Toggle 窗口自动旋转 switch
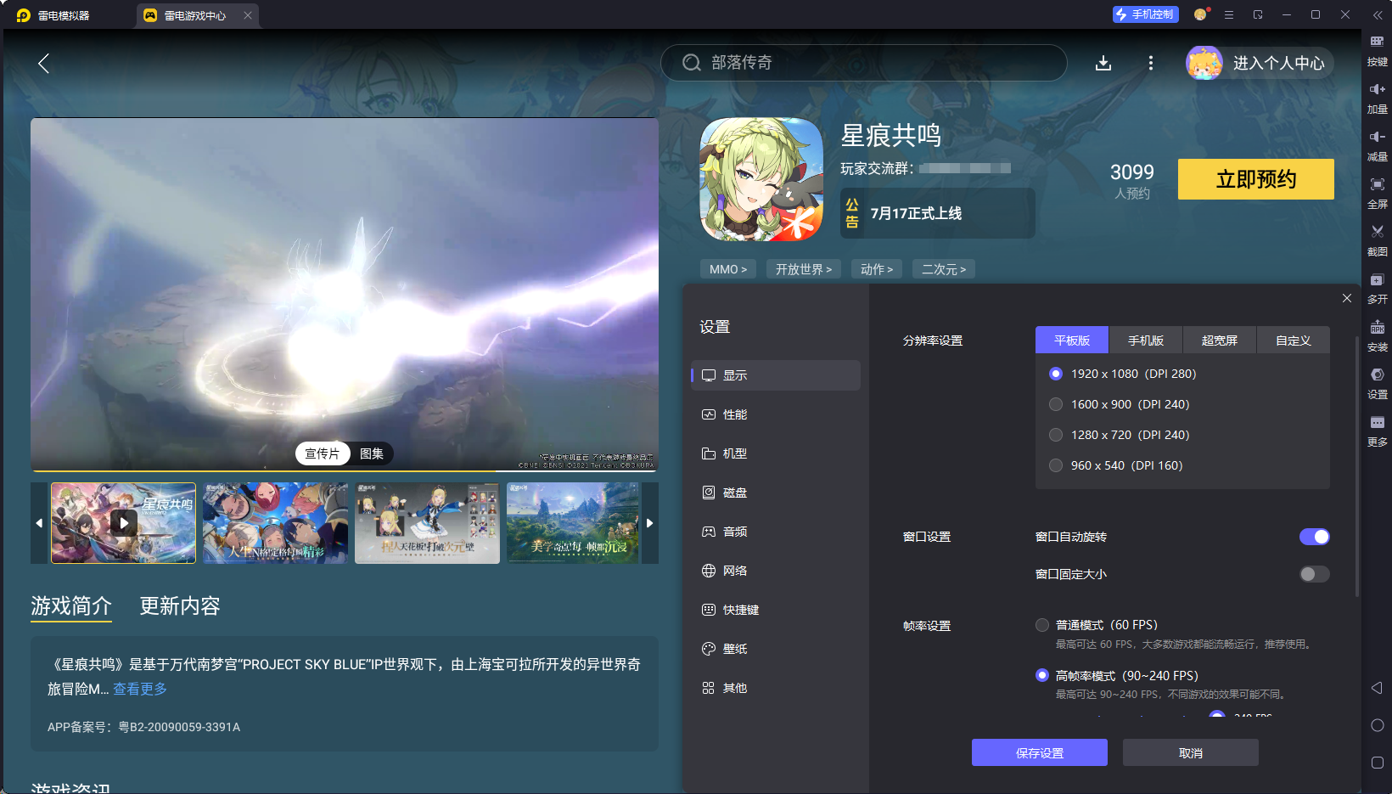 click(x=1314, y=537)
